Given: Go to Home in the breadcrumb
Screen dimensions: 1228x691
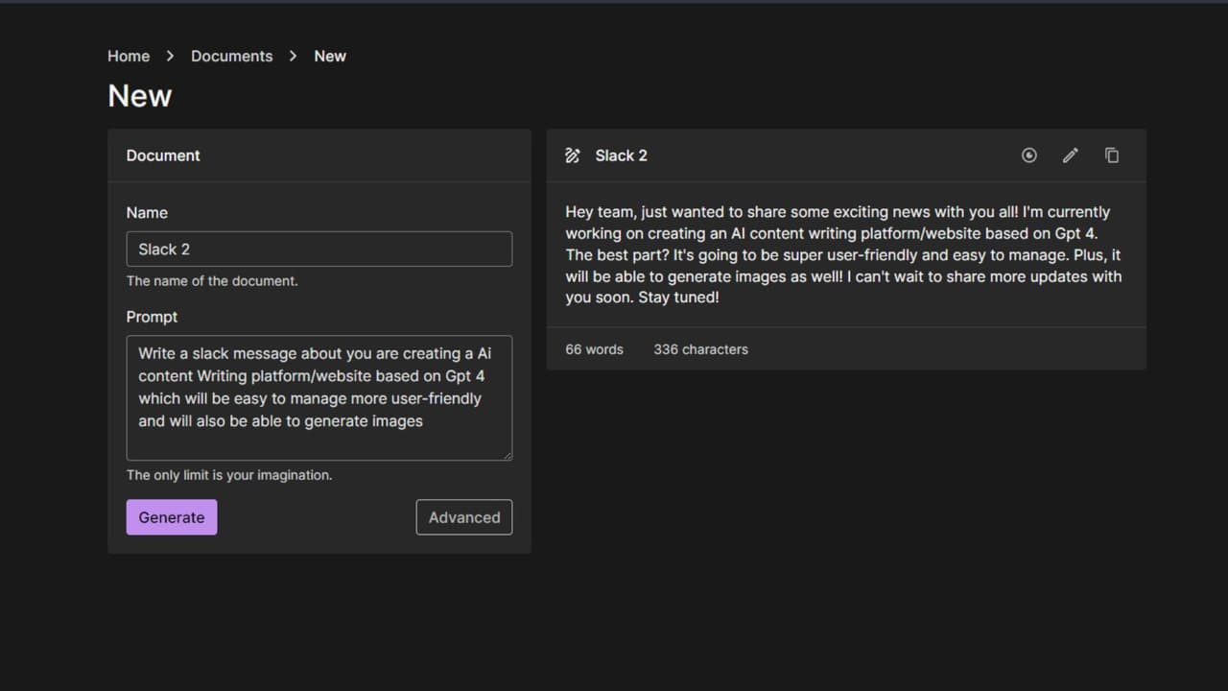Looking at the screenshot, I should tap(129, 57).
